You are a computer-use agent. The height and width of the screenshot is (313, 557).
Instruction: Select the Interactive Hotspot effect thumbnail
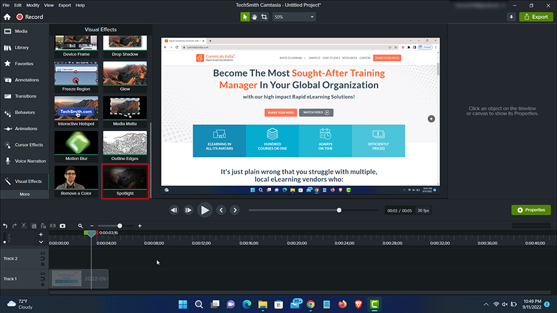click(x=76, y=111)
